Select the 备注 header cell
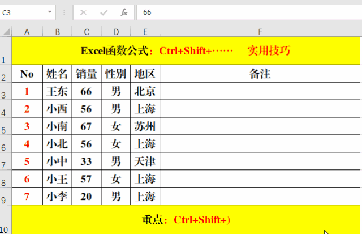362x234 pixels. pos(260,74)
